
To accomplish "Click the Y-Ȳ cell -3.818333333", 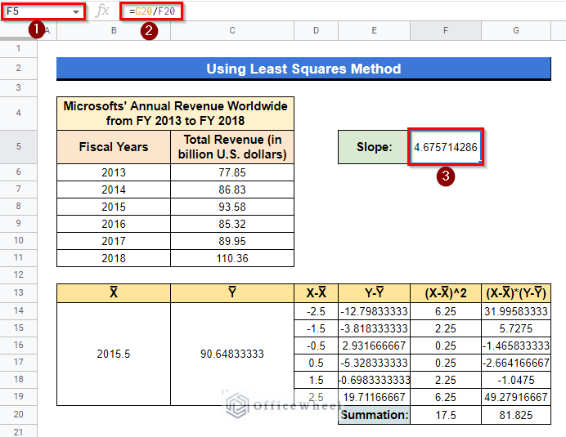I will tap(374, 328).
